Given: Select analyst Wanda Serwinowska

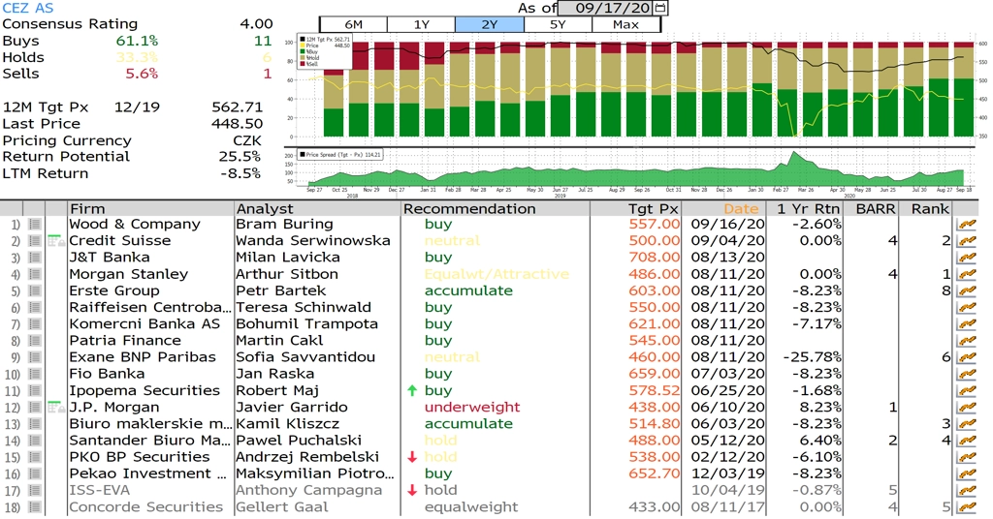Looking at the screenshot, I should click(313, 241).
